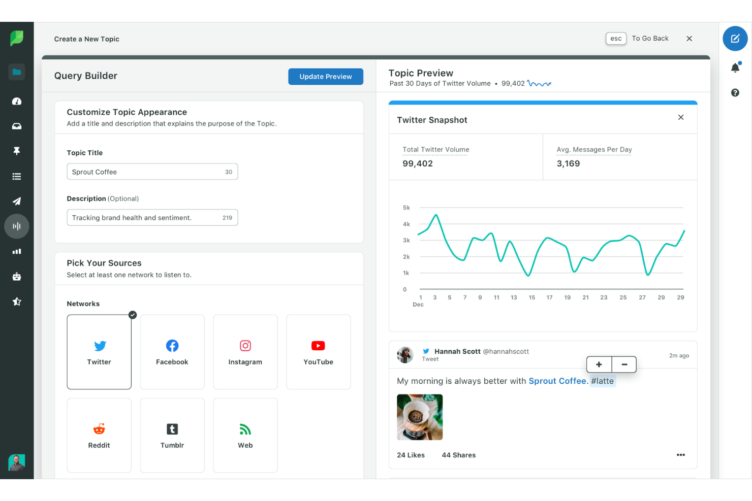Open the robot bots icon
This screenshot has height=501, width=752.
pos(17,277)
